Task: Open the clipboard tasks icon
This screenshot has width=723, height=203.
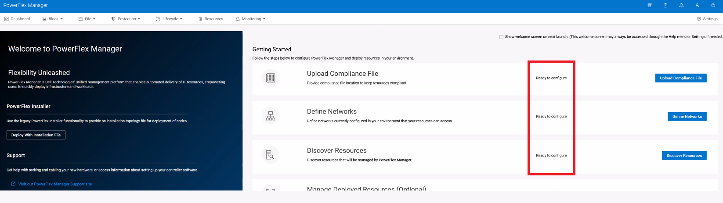Action: [x=665, y=5]
